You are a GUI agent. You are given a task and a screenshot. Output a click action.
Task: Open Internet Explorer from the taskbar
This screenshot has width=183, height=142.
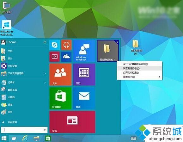(x=25, y=139)
